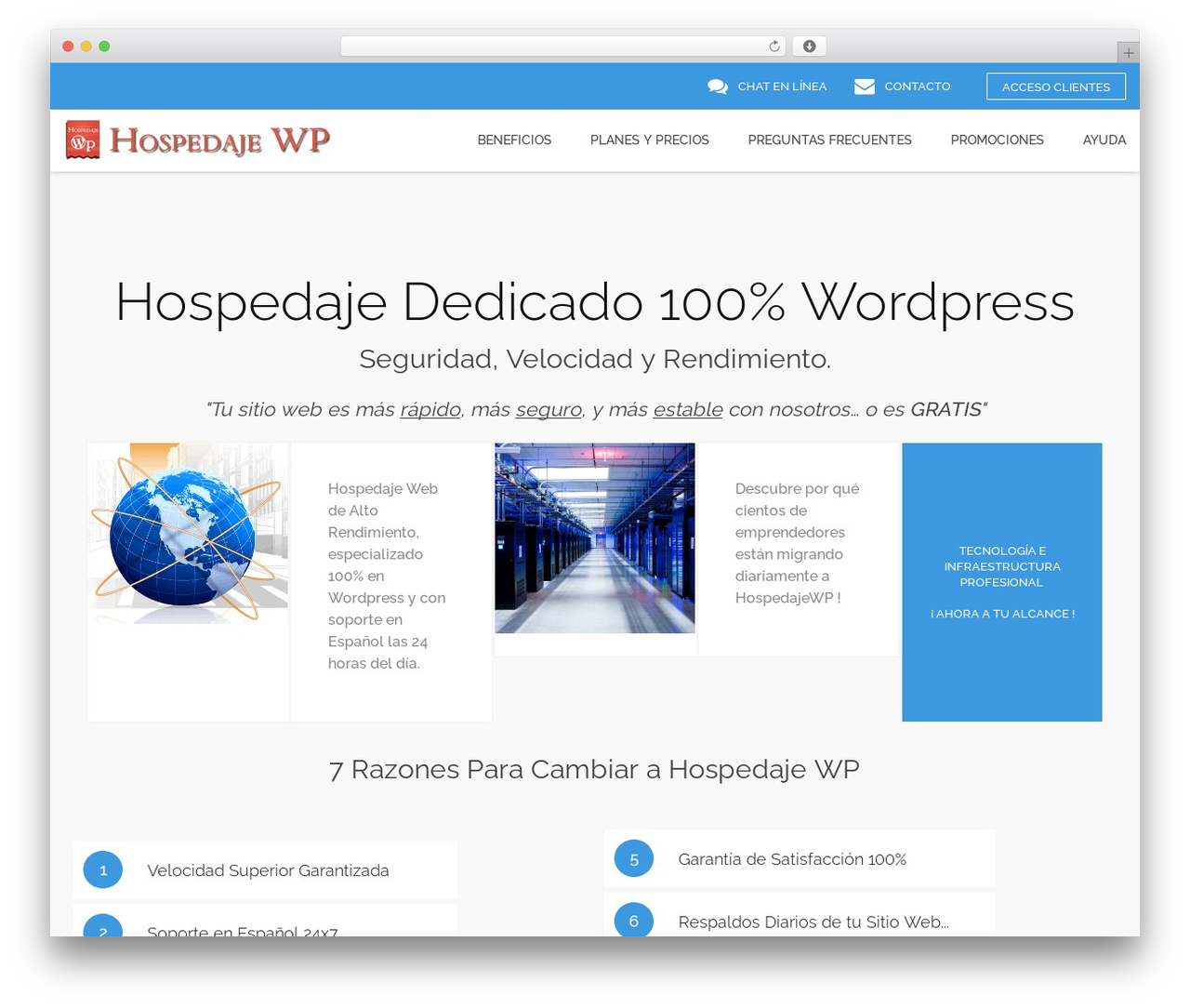Go to Planes y Precios
1190x1008 pixels.
point(650,139)
